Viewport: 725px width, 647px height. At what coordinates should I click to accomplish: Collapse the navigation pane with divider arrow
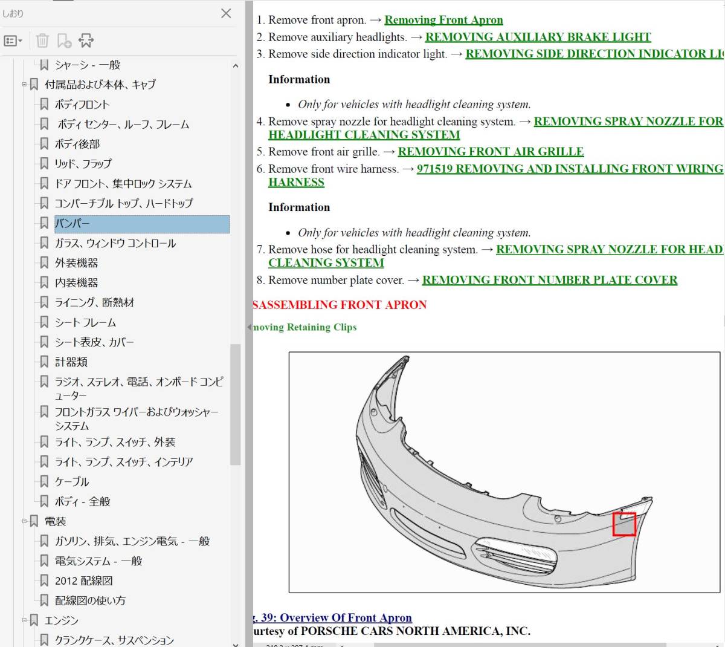249,327
